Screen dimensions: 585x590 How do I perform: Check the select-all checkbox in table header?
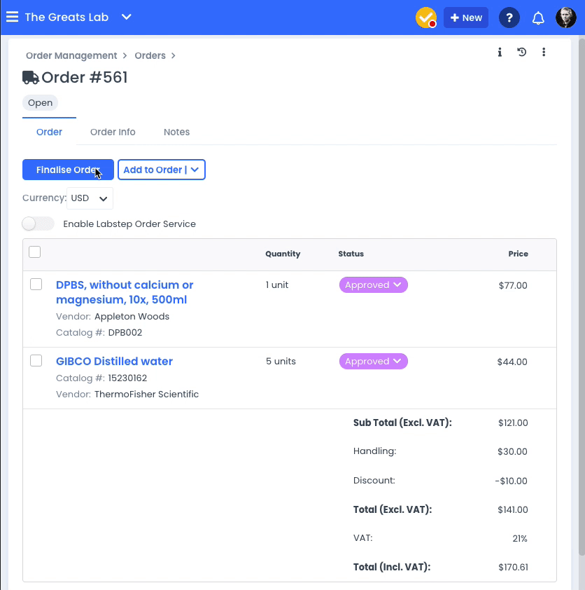click(x=34, y=252)
